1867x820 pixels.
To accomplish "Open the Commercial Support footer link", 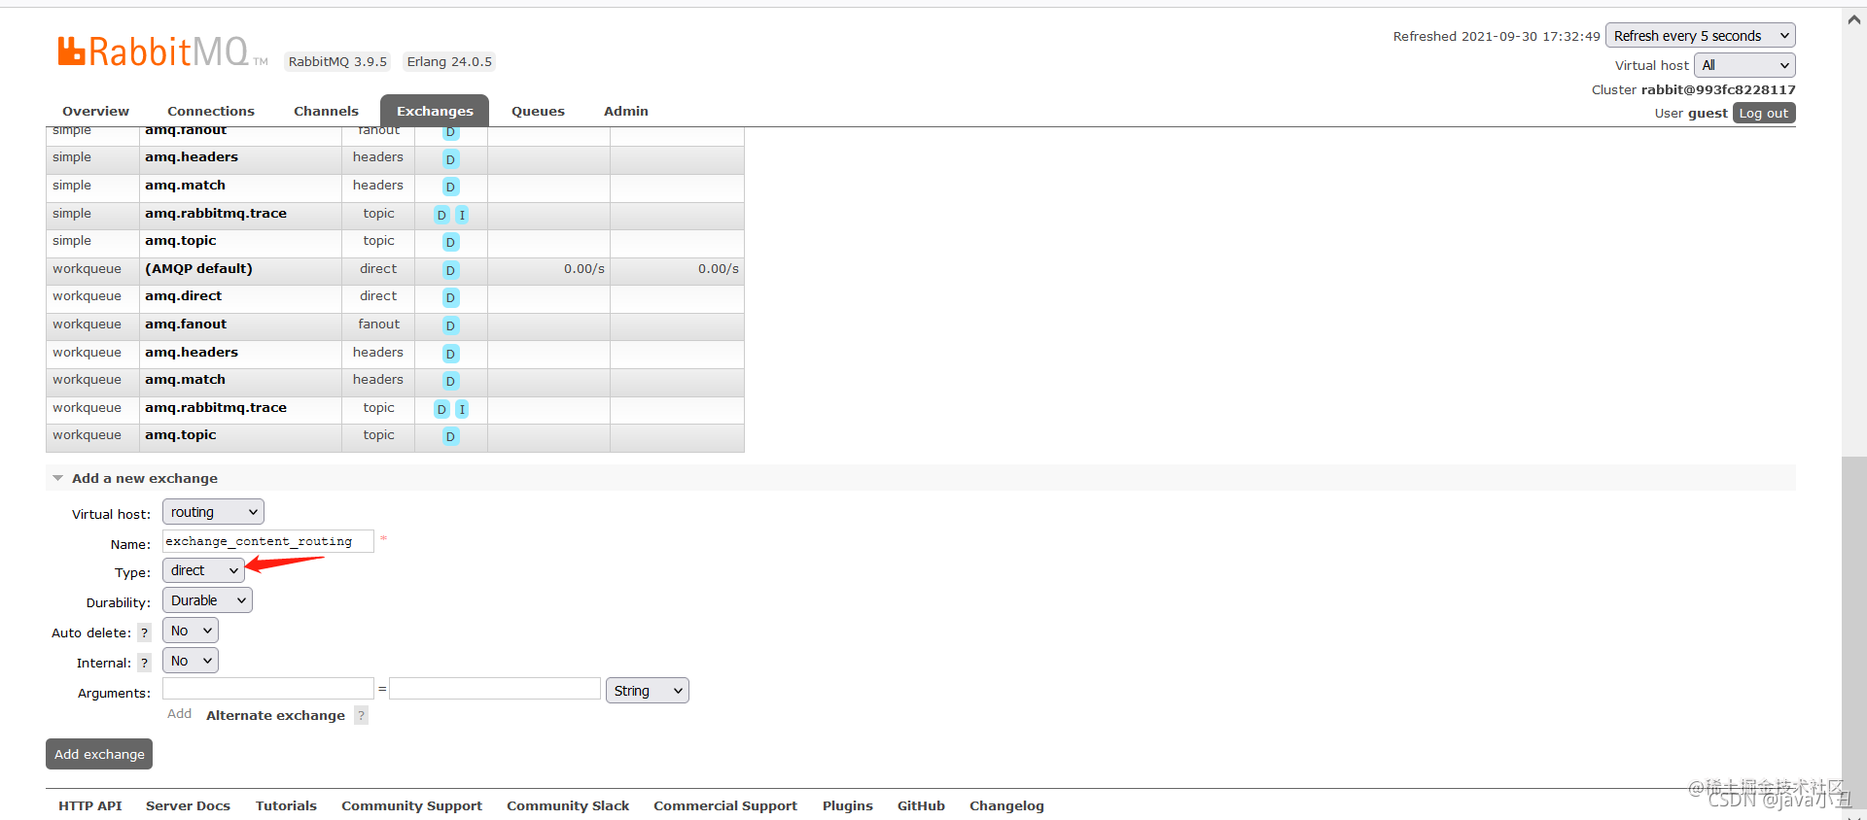I will tap(725, 805).
